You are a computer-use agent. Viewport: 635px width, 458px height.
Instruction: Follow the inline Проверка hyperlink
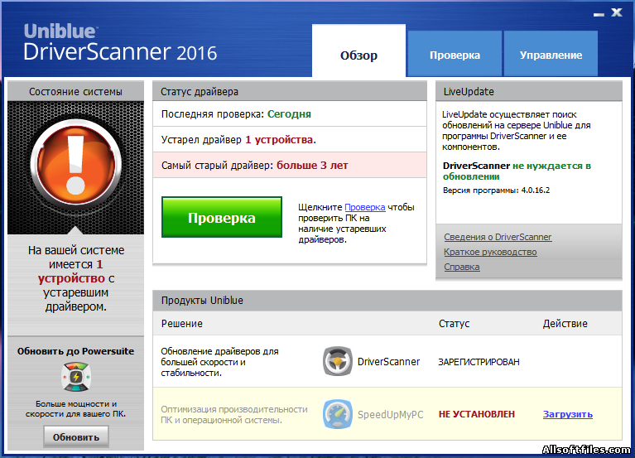coord(364,207)
